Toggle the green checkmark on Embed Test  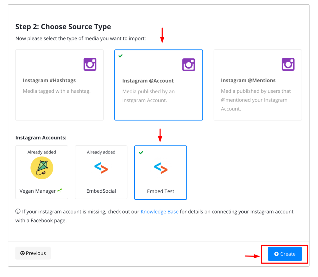pos(141,153)
